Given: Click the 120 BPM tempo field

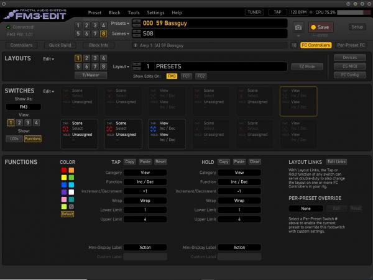Looking at the screenshot, I should pyautogui.click(x=298, y=12).
